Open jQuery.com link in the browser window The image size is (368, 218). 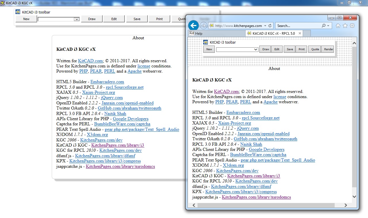pos(248,128)
